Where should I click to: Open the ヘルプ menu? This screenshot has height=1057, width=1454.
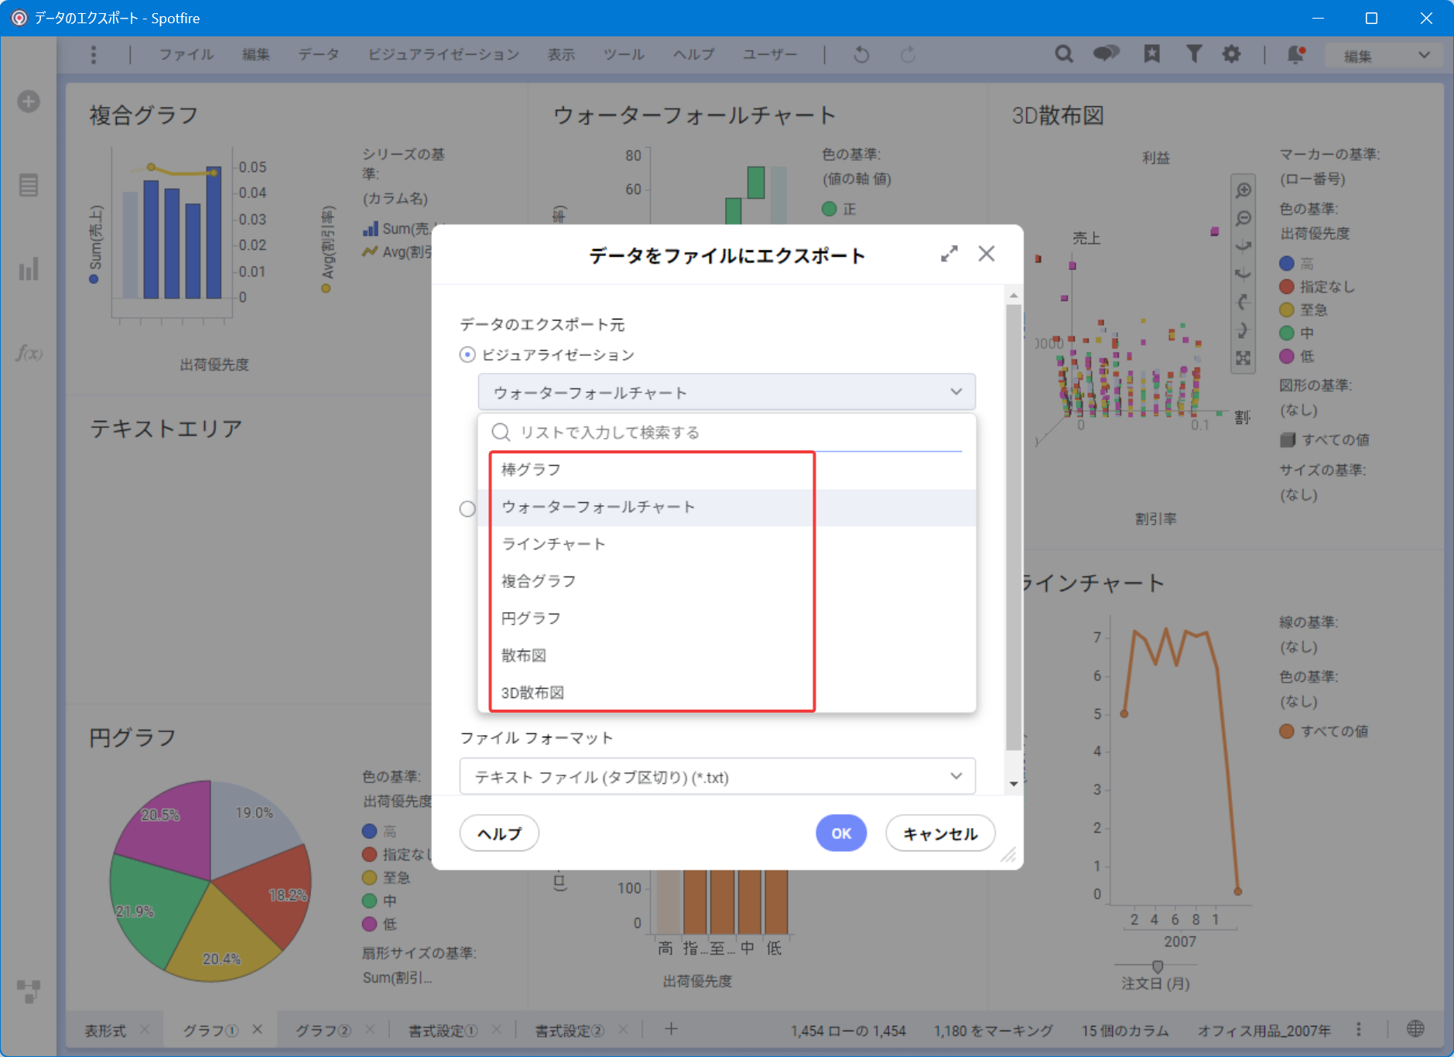click(x=693, y=54)
